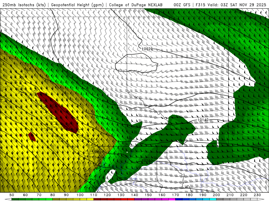Click the 140 knot colorbar label
Viewport: 269px width, 201px height.
(x=134, y=195)
